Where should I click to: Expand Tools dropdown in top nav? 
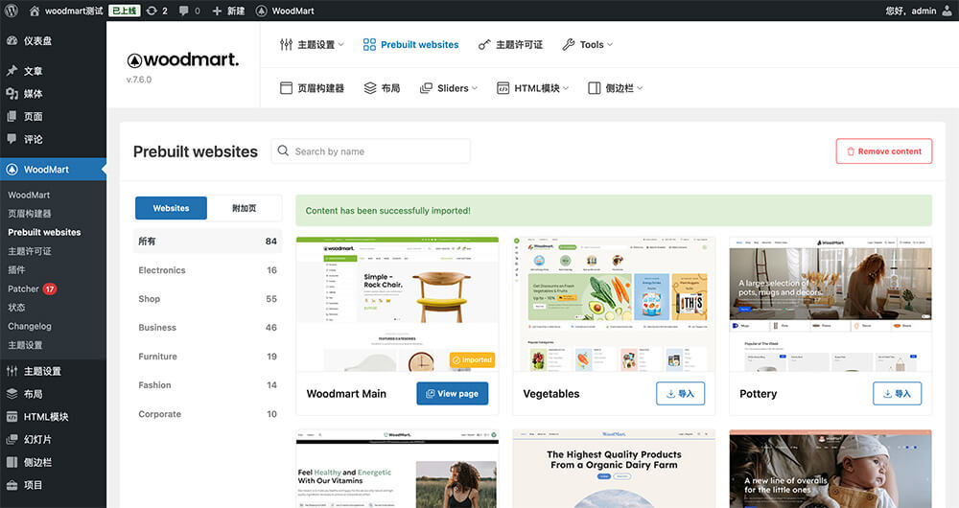[x=587, y=45]
